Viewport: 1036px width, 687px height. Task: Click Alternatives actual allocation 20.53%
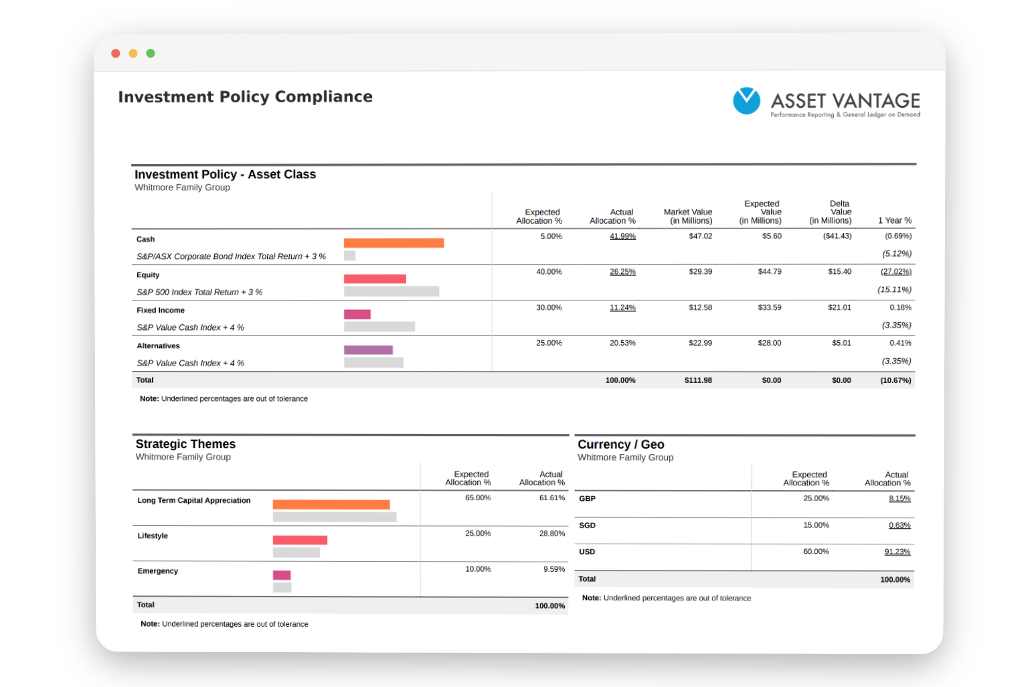tap(622, 343)
